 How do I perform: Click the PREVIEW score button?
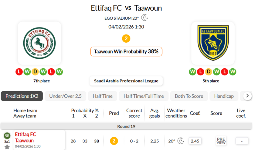pyautogui.click(x=221, y=141)
